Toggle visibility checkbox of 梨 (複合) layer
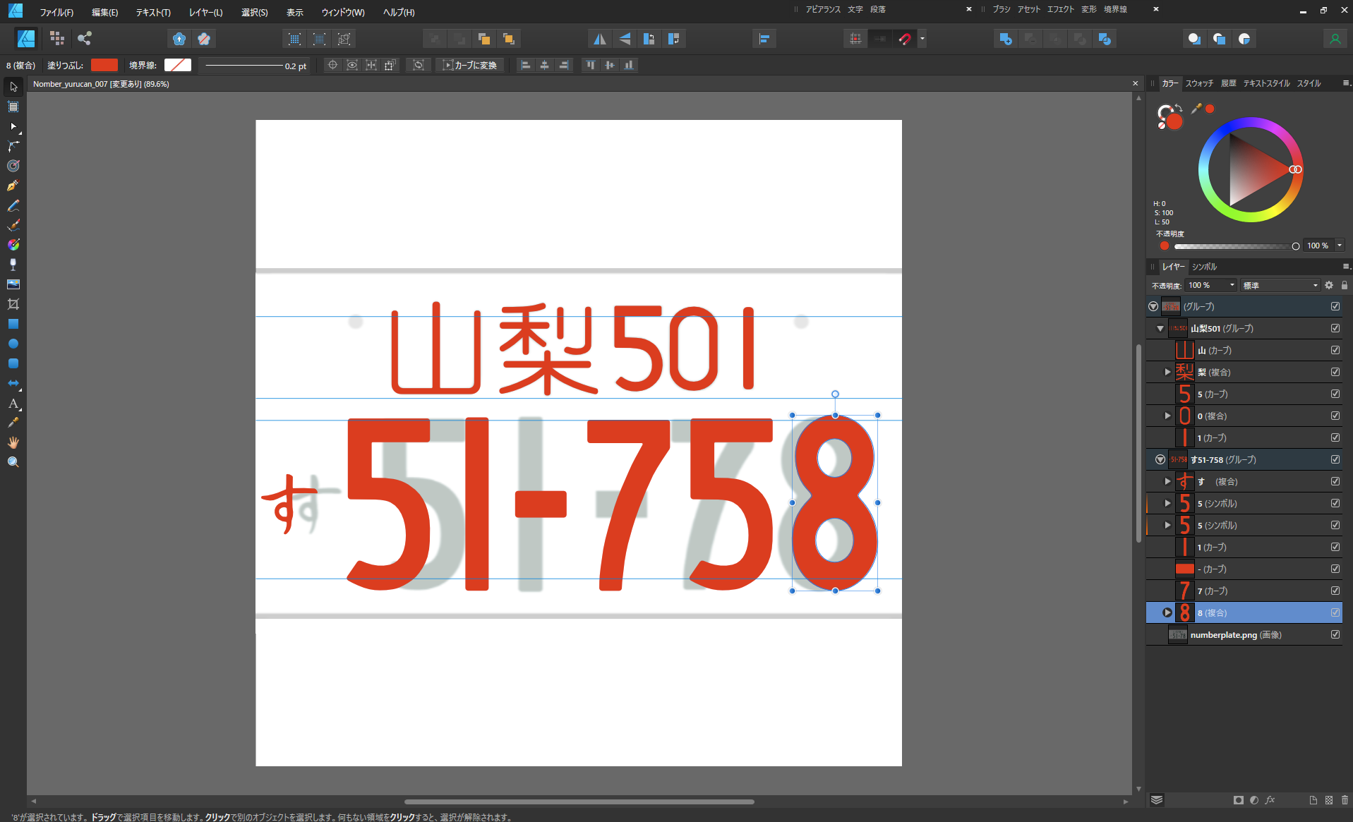Viewport: 1353px width, 822px height. (1335, 372)
